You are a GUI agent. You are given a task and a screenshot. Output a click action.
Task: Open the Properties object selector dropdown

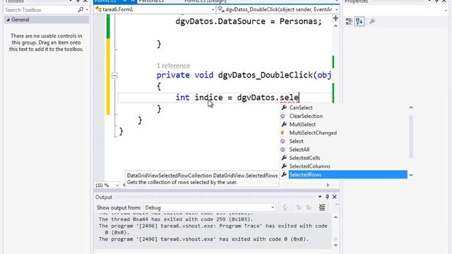point(446,10)
